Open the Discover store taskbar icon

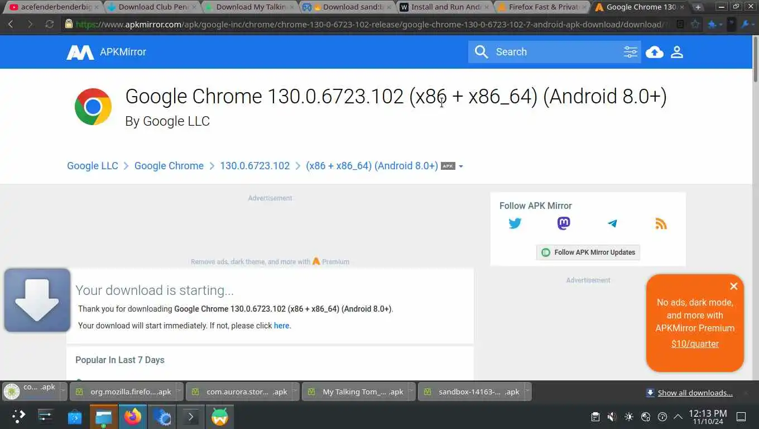(75, 417)
